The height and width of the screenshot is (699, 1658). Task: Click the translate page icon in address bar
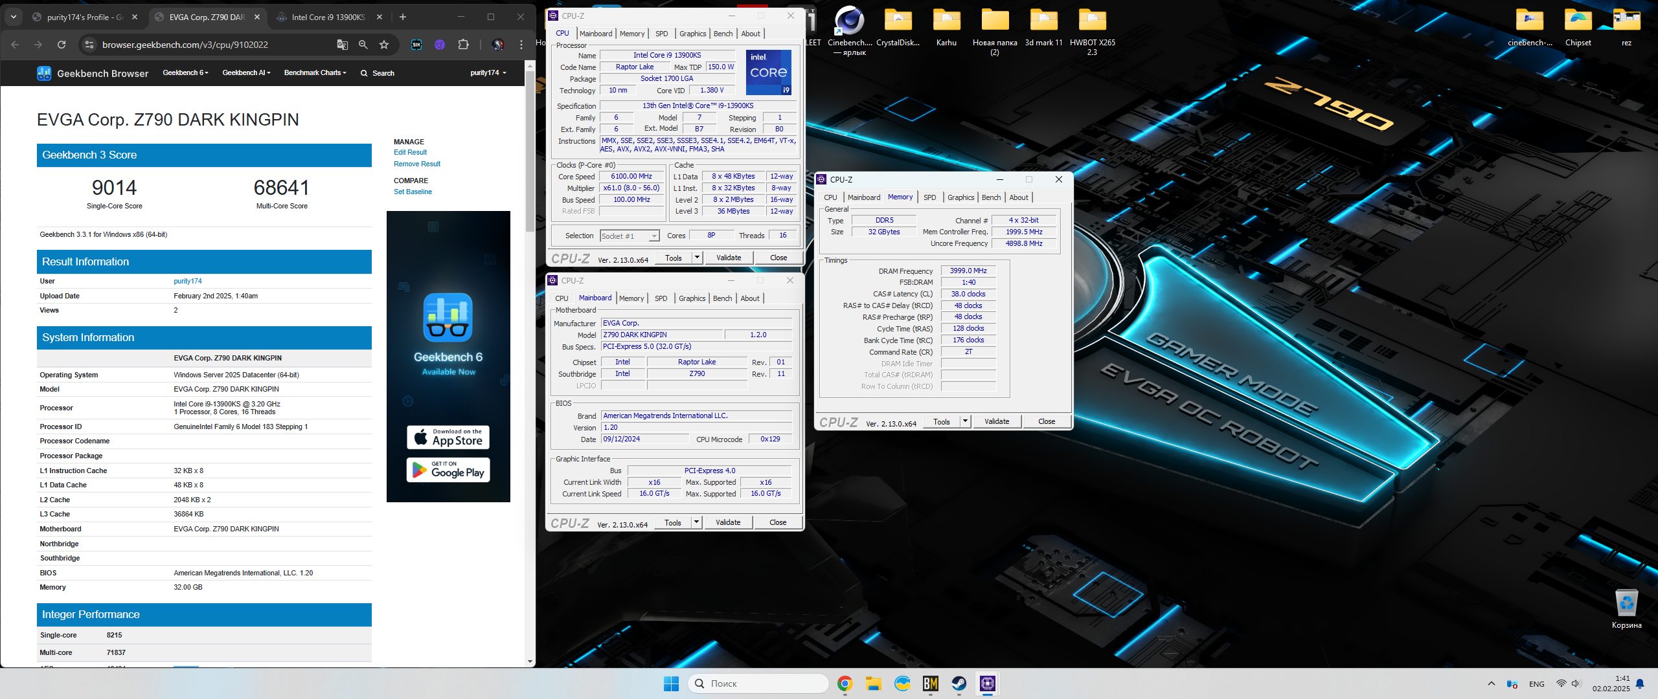point(343,45)
